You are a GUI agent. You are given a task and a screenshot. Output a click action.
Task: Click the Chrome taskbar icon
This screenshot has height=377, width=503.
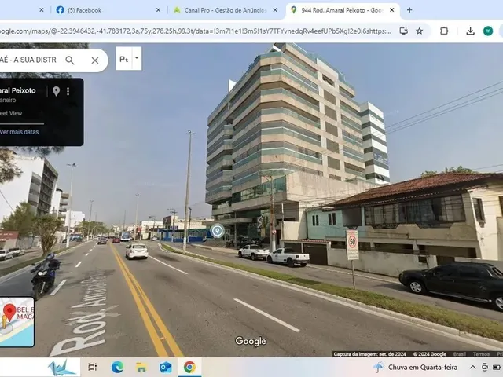click(x=189, y=367)
